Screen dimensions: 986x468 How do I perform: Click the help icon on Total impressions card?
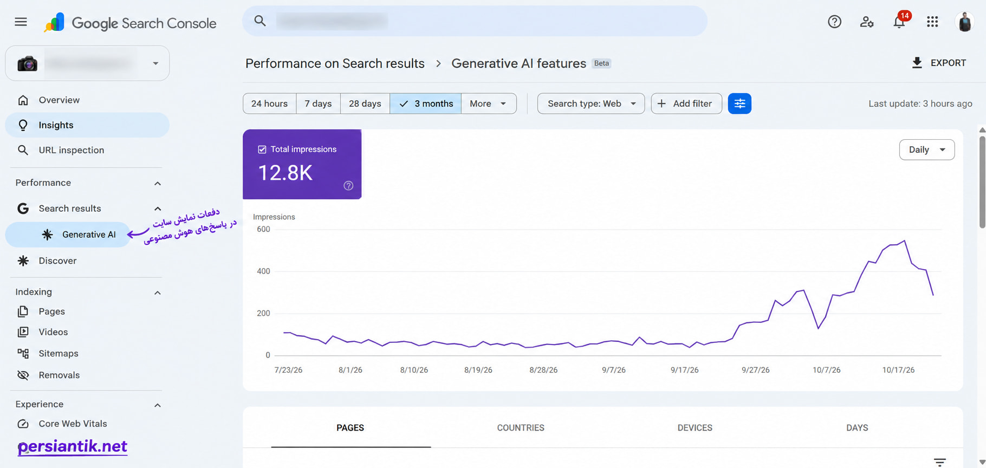click(x=348, y=186)
